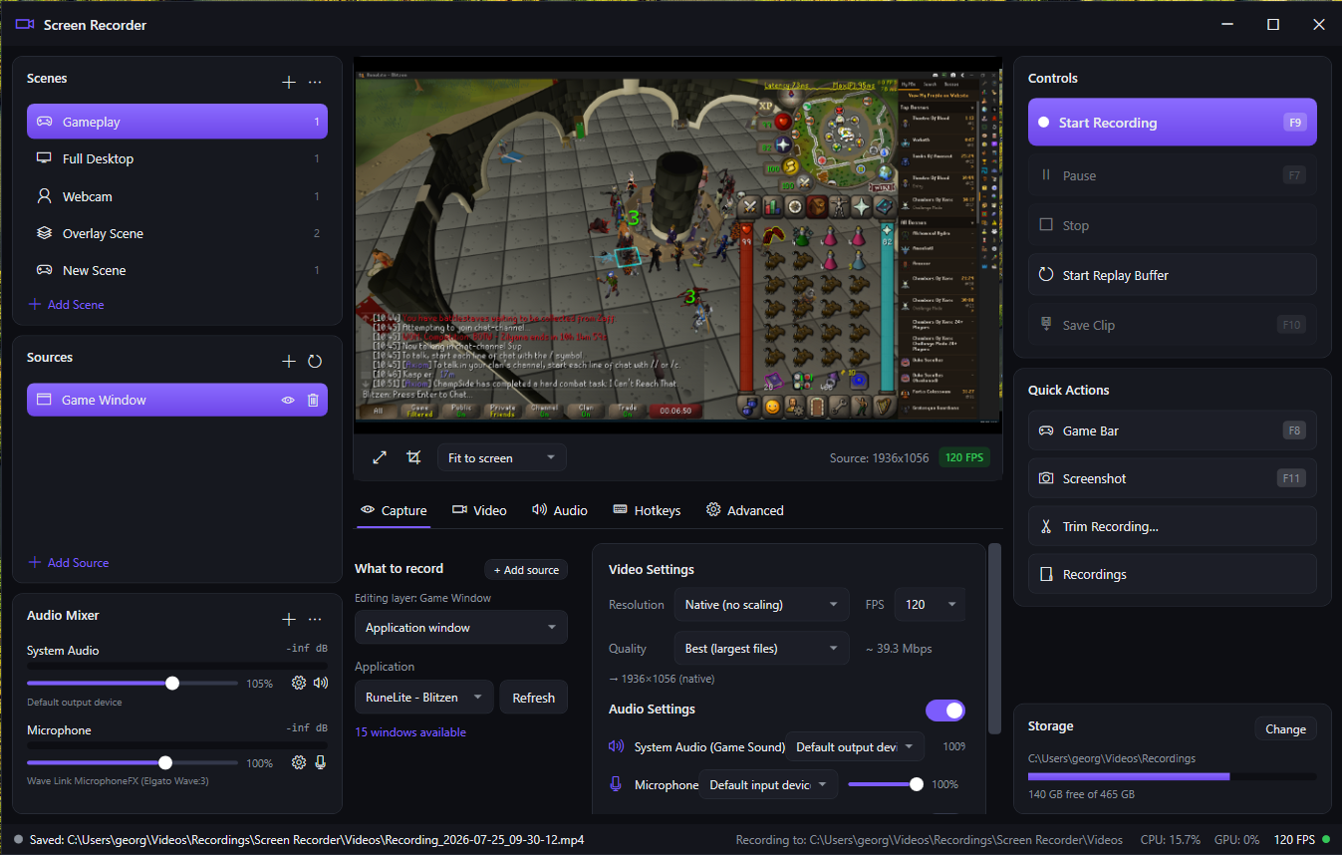Mute System Audio with the mixer speaker icon
This screenshot has width=1342, height=855.
pyautogui.click(x=320, y=683)
